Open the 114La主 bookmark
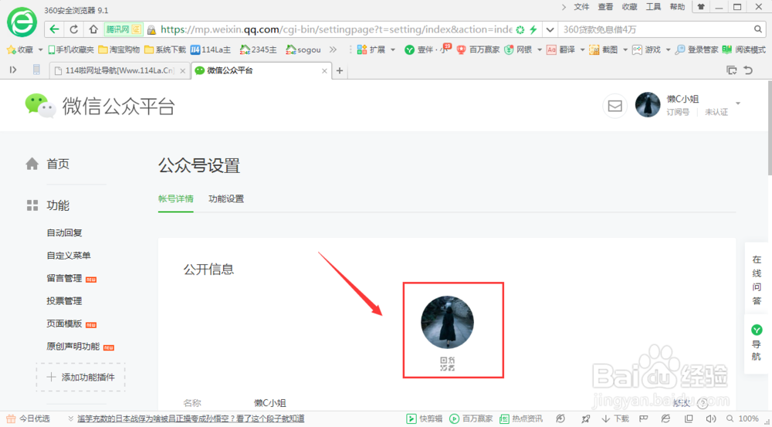Viewport: 772px width, 427px height. coord(210,49)
